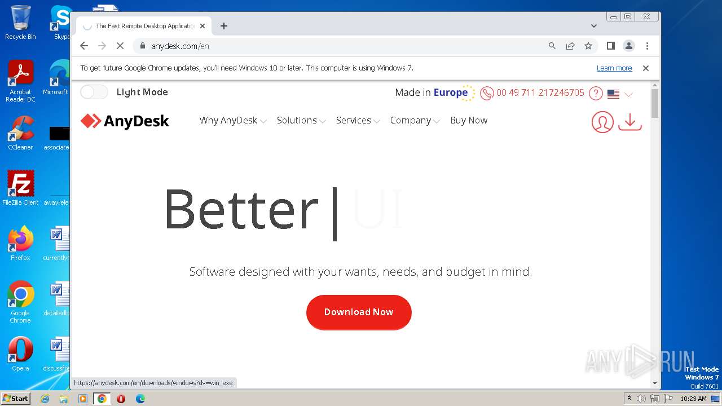Click the Made in Europe text
722x406 pixels.
pyautogui.click(x=431, y=92)
